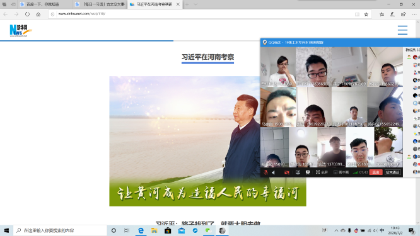The width and height of the screenshot is (420, 236).
Task: Switch to the 百度一下 tab
Action: (45, 4)
